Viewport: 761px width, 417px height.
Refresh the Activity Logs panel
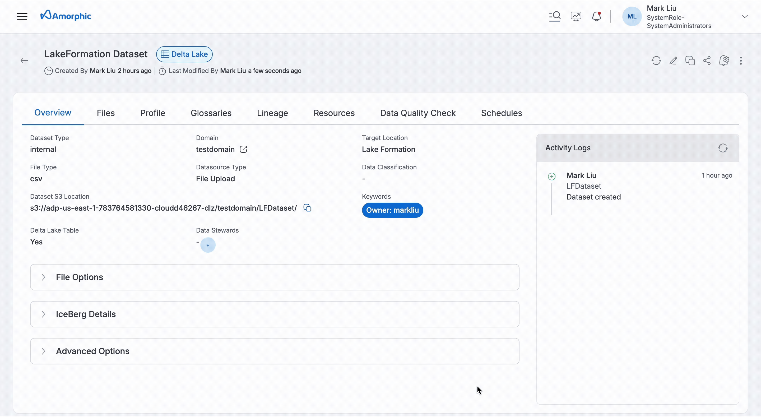[x=723, y=148]
